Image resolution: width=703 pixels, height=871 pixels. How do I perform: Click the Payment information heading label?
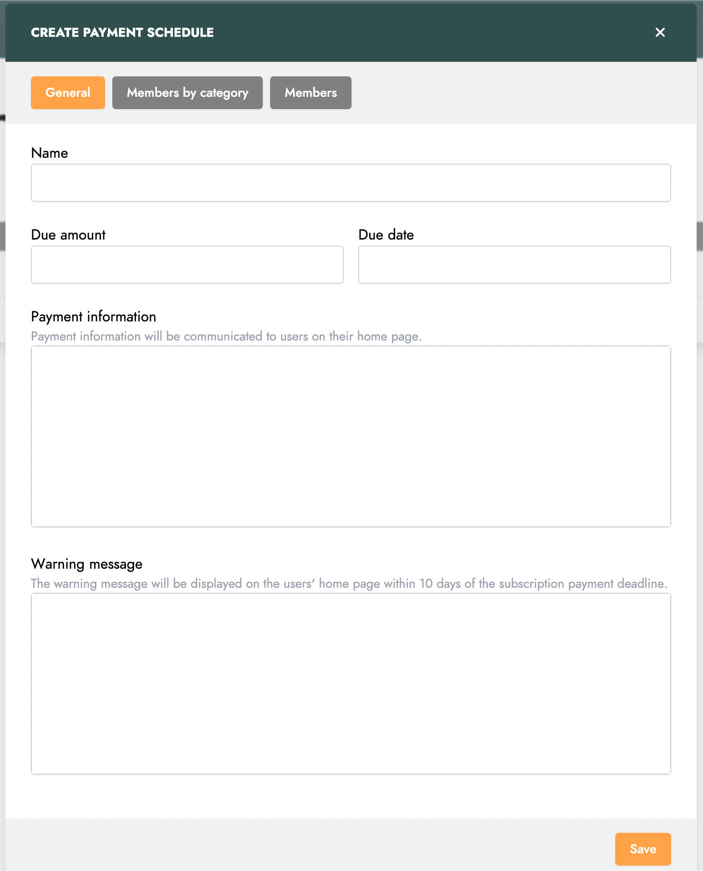click(94, 317)
